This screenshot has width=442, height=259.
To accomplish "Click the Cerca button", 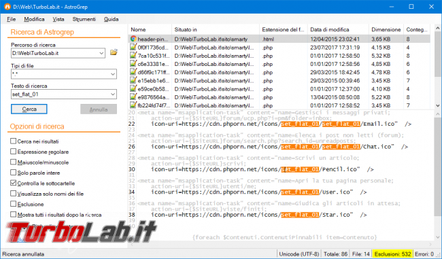I will (x=29, y=109).
